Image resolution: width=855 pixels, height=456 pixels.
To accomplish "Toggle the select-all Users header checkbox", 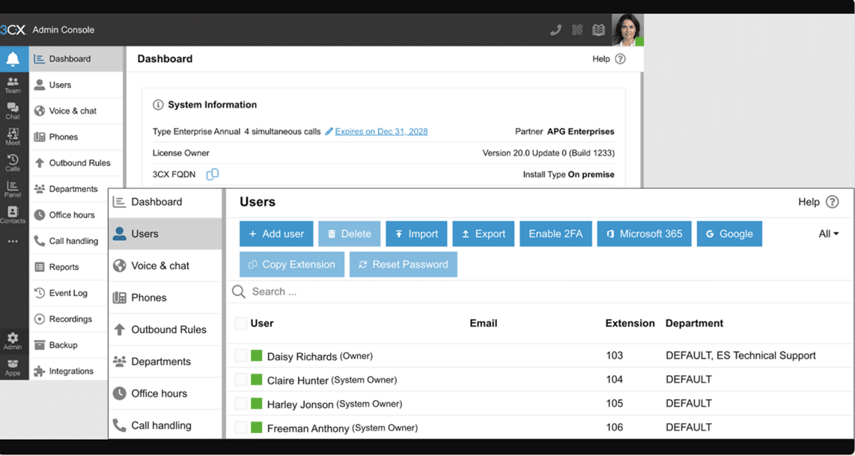I will [x=241, y=324].
